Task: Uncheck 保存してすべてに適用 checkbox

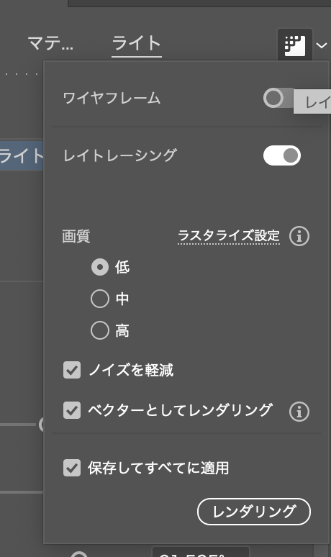Action: tap(72, 468)
